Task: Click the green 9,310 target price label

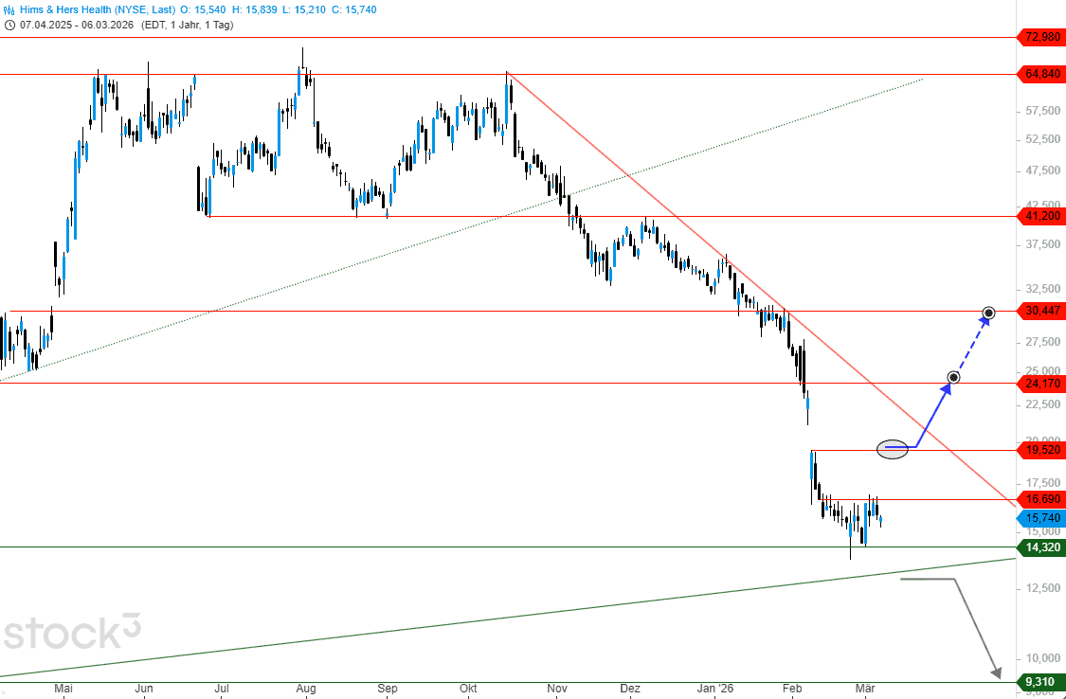Action: 1040,682
